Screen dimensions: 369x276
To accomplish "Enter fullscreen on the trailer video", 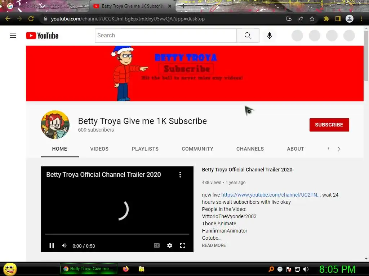I will 183,245.
